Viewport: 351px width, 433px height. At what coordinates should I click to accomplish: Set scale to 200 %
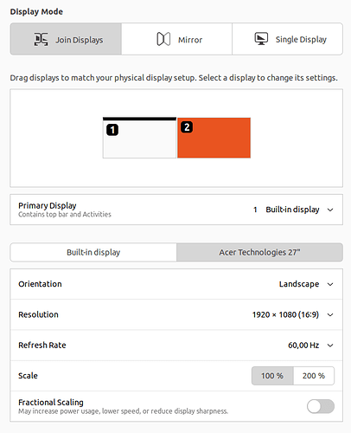314,376
